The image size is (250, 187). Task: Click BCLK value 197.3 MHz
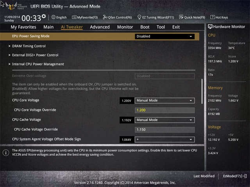pyautogui.click(x=215, y=61)
